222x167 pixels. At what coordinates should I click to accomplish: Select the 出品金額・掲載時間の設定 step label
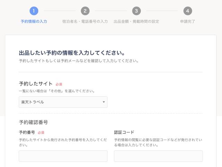point(136,21)
